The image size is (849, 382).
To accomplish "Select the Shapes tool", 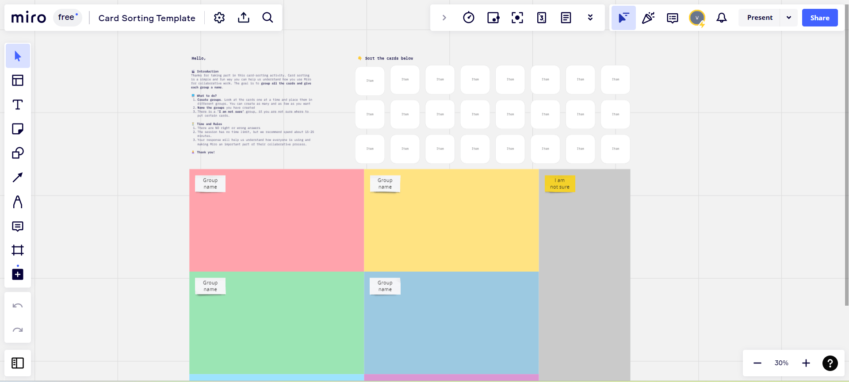I will click(18, 153).
